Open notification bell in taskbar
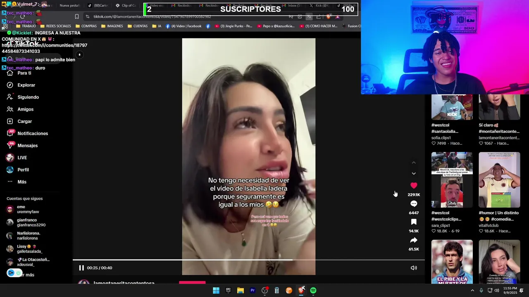 (522, 290)
